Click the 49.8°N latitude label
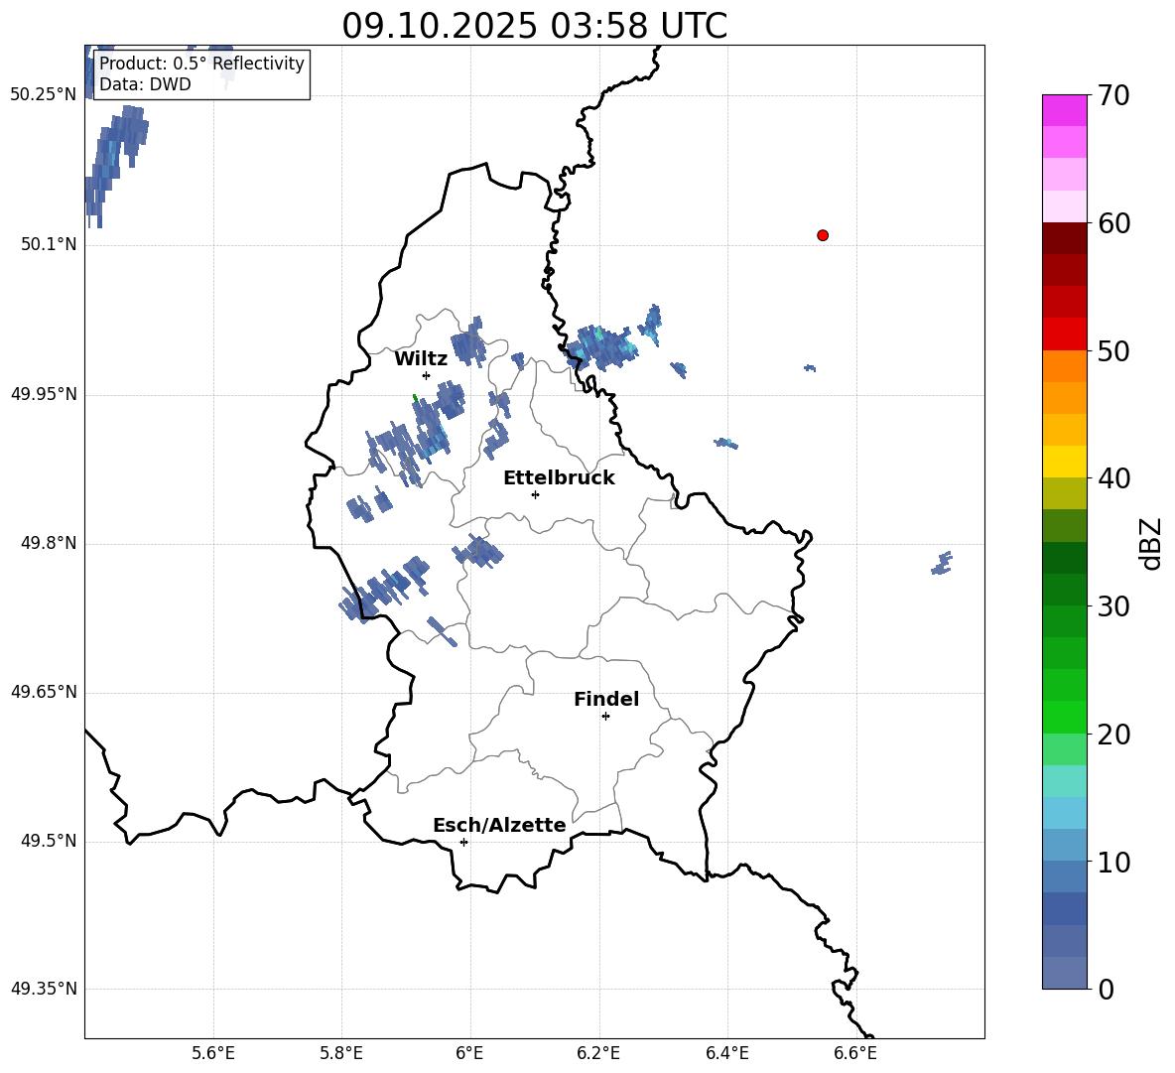This screenshot has height=1073, width=1175. pyautogui.click(x=49, y=543)
